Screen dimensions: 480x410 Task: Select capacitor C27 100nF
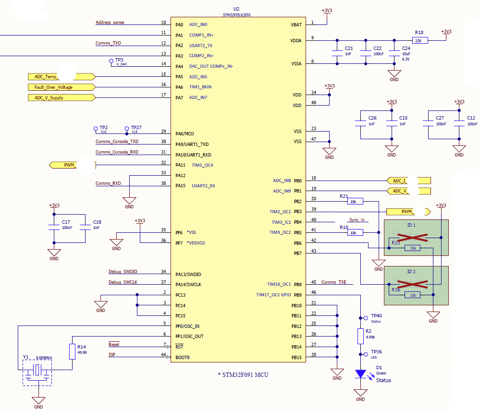click(428, 123)
